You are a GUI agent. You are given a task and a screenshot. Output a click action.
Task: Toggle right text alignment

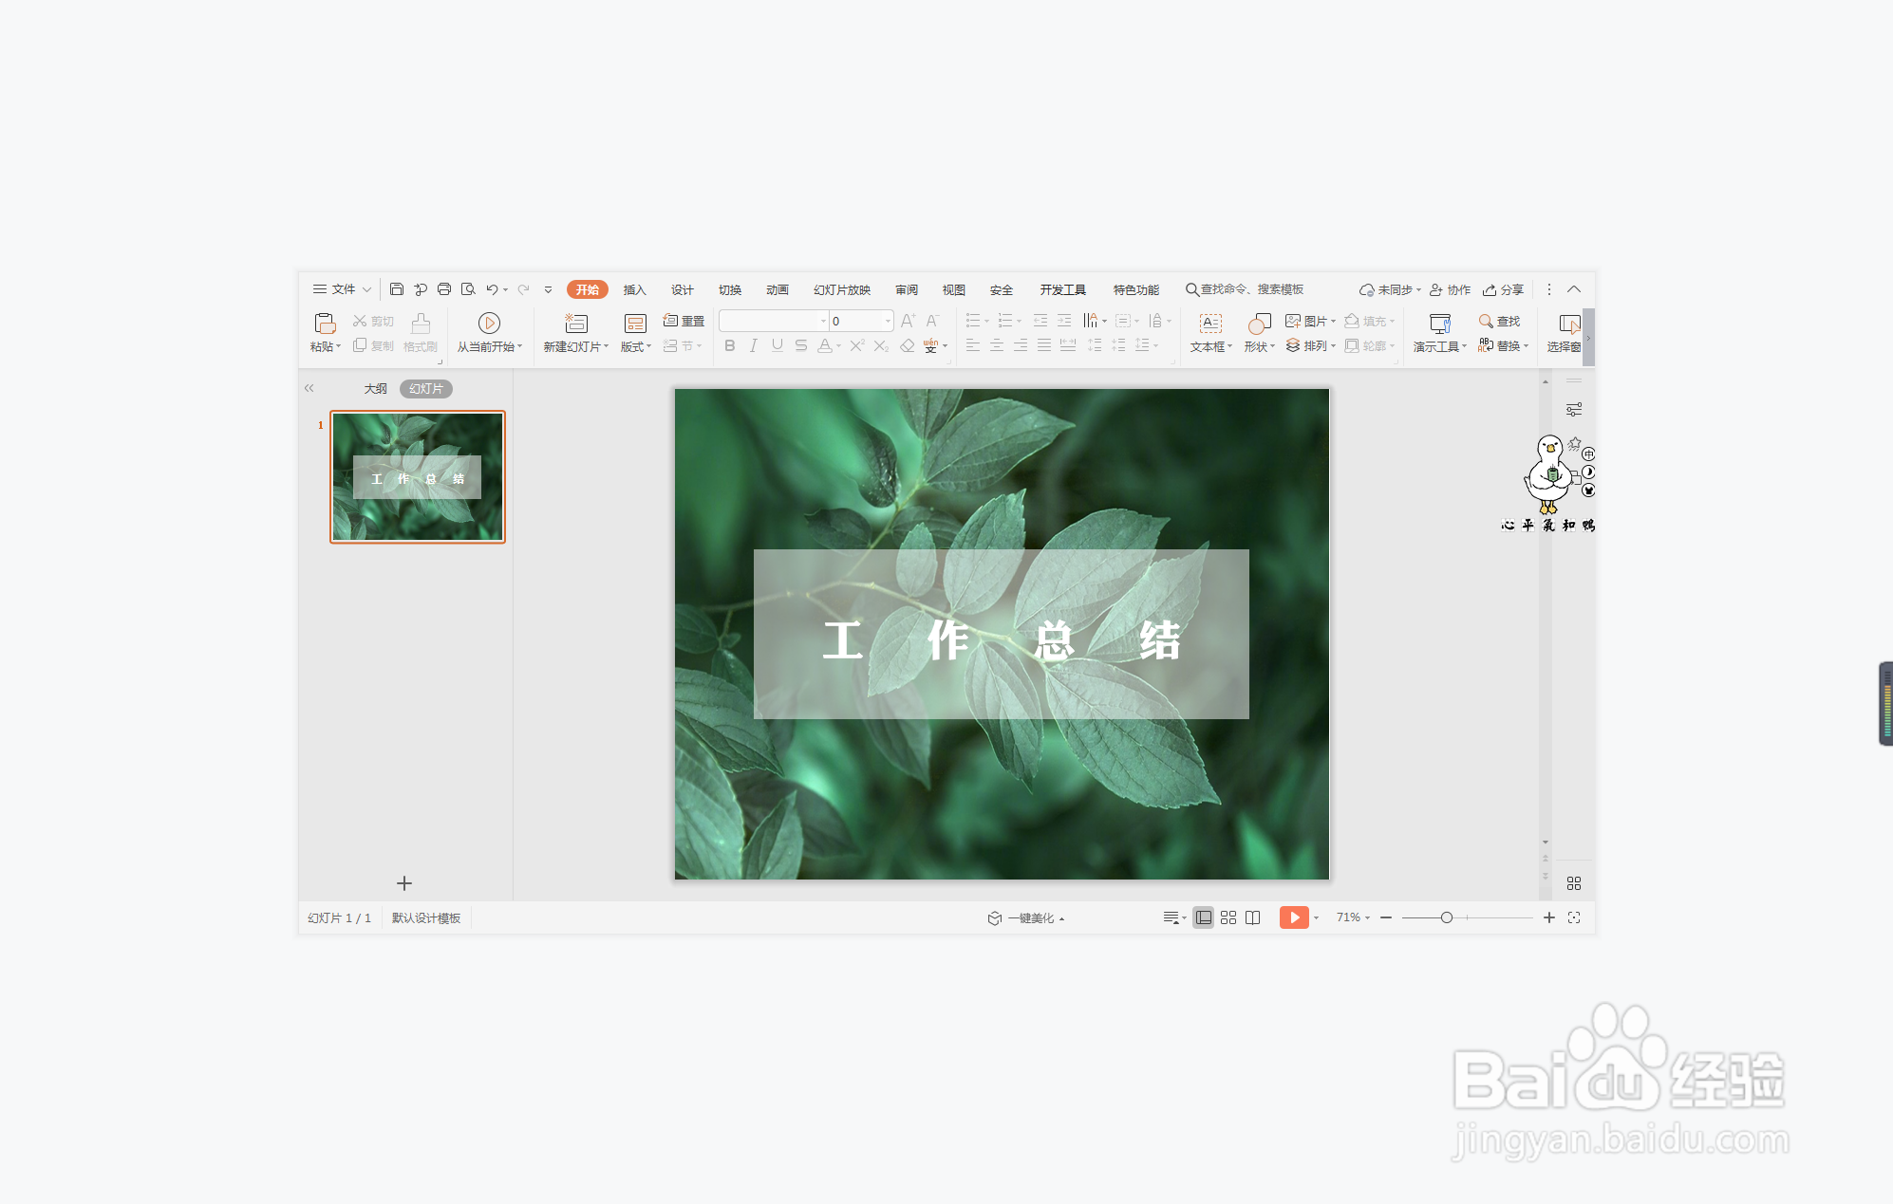point(1021,345)
